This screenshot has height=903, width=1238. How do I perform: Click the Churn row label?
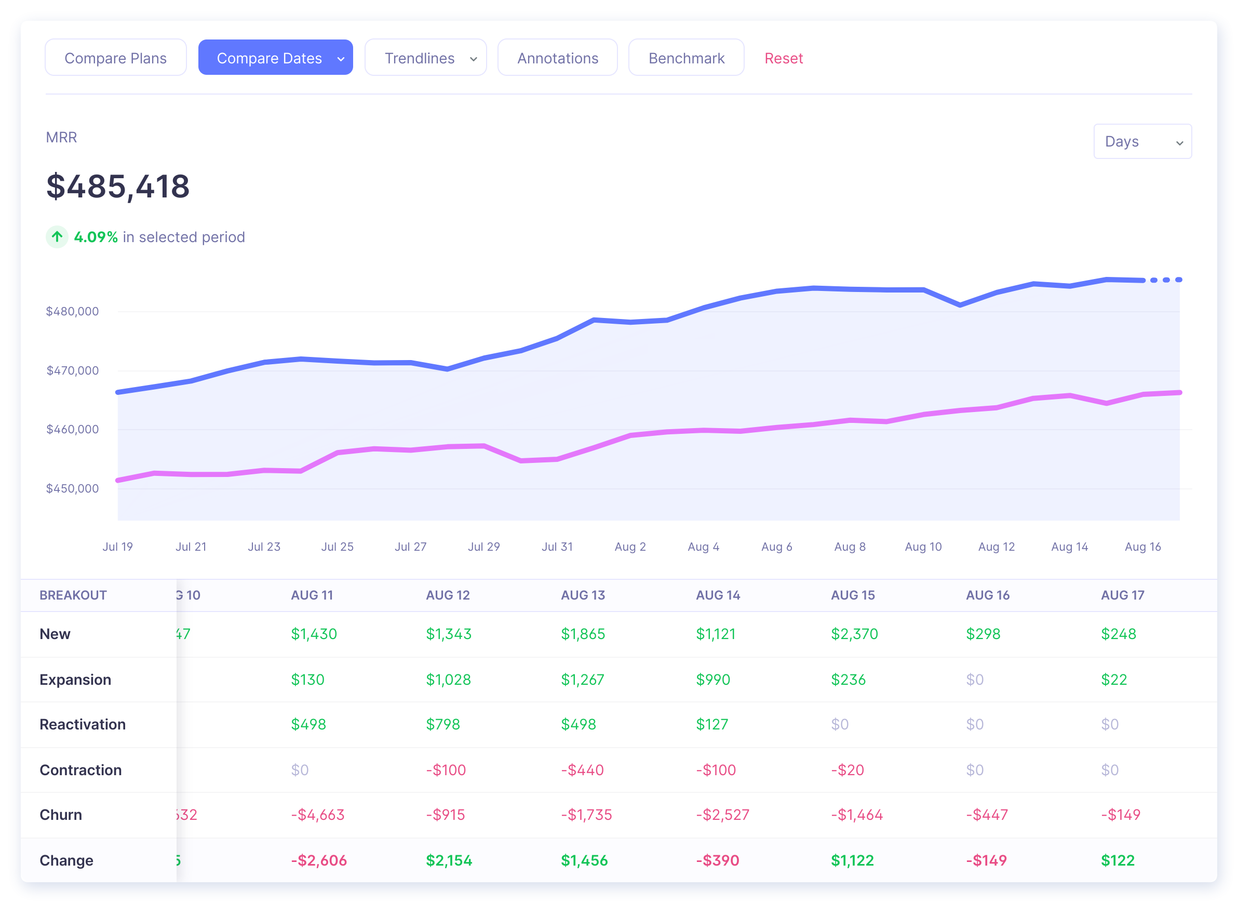(x=61, y=815)
